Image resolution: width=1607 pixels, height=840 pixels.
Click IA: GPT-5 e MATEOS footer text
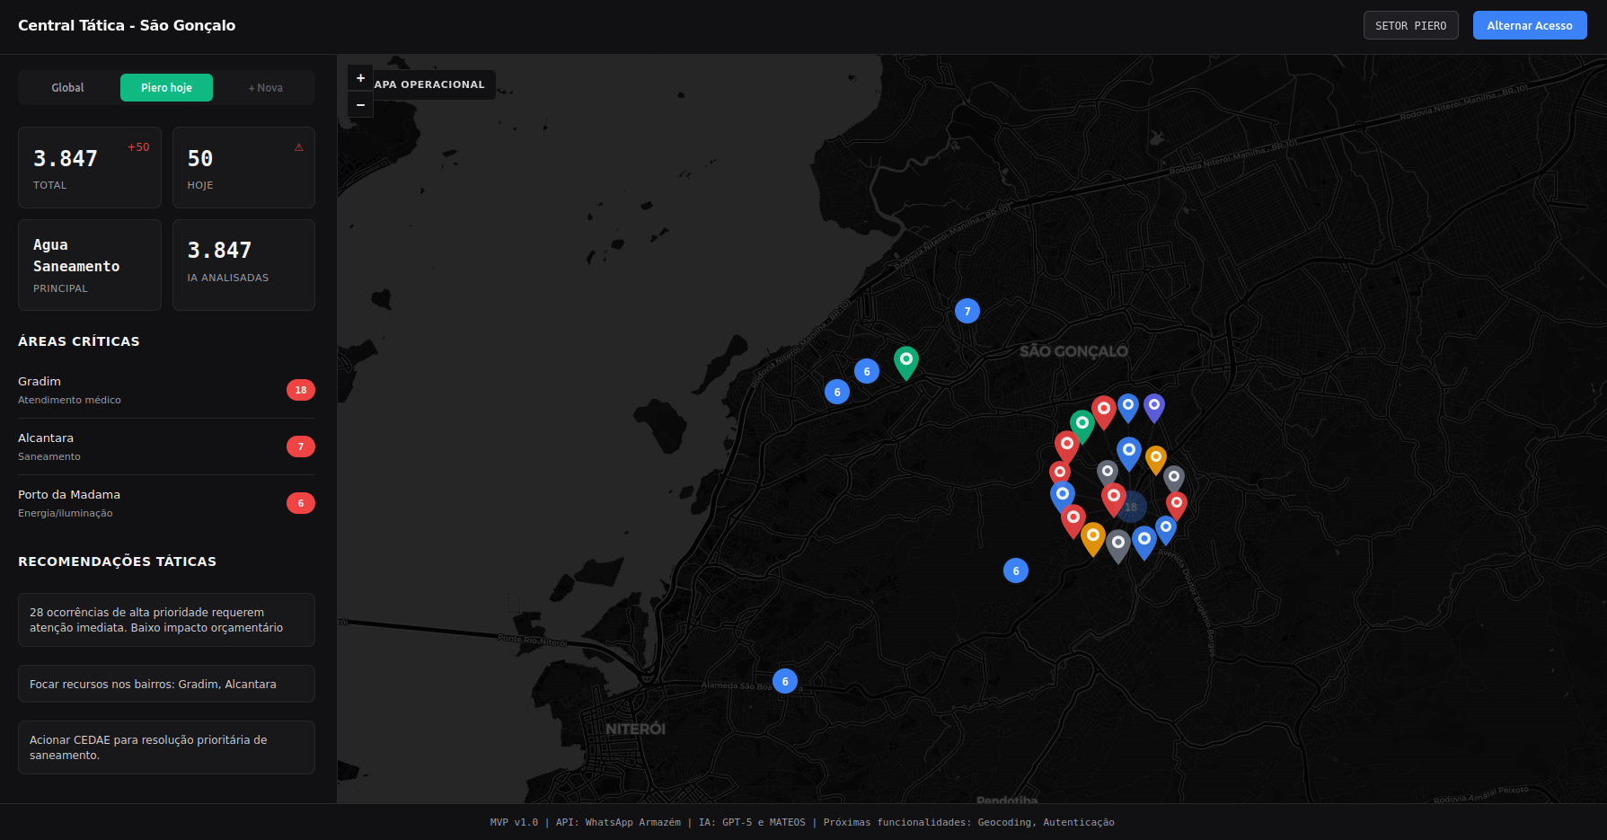click(752, 822)
